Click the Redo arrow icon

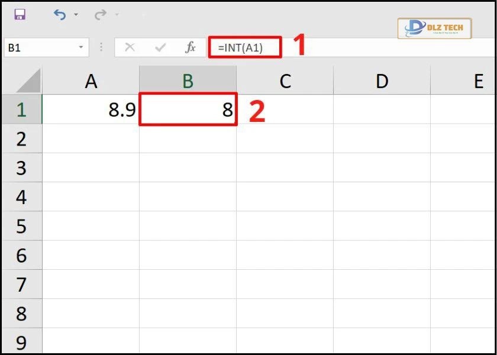pos(101,15)
